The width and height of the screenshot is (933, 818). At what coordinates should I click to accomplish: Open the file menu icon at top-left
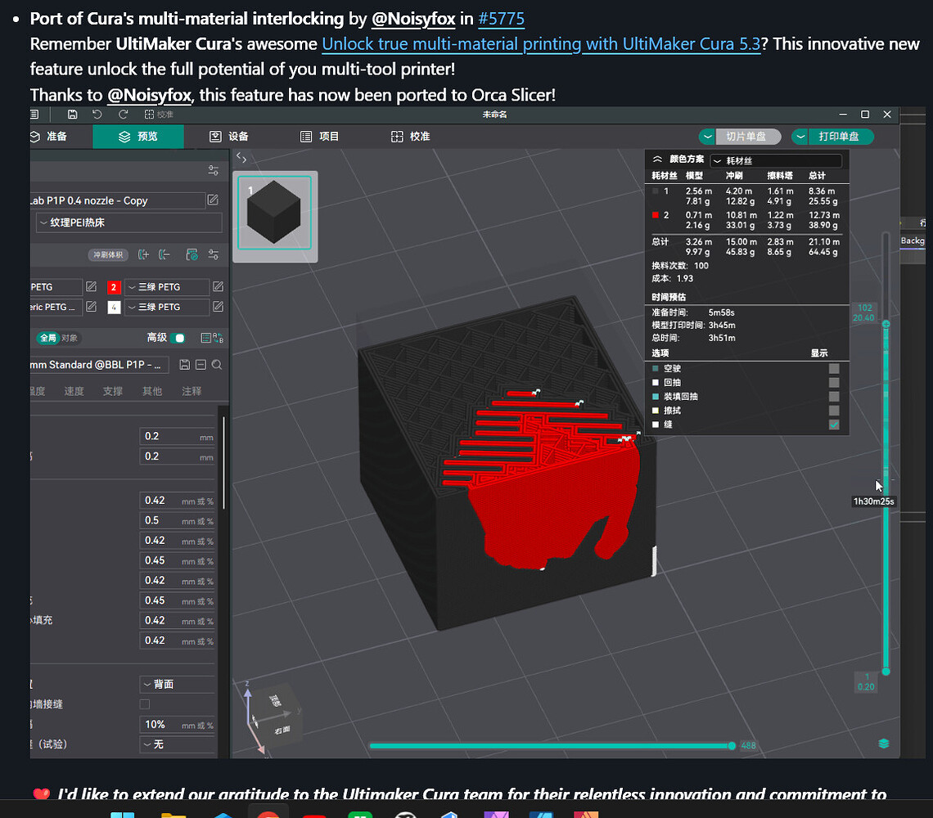point(34,115)
